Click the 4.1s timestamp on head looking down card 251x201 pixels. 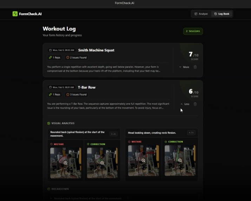tap(191, 133)
